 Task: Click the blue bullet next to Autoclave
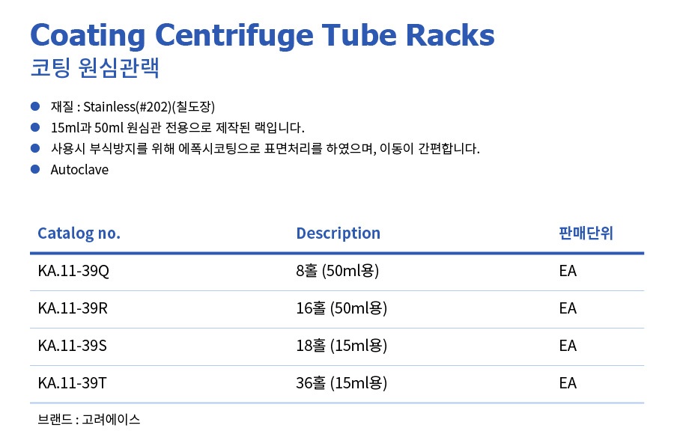point(34,169)
